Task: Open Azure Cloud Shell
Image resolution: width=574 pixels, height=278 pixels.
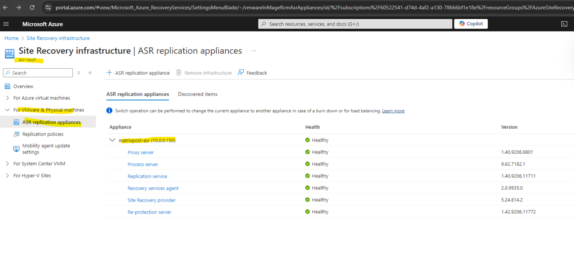Action: pos(564,24)
